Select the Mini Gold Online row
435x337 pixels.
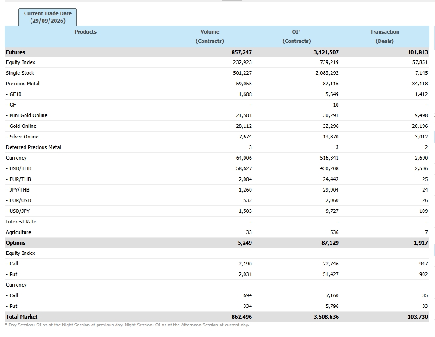pyautogui.click(x=217, y=115)
